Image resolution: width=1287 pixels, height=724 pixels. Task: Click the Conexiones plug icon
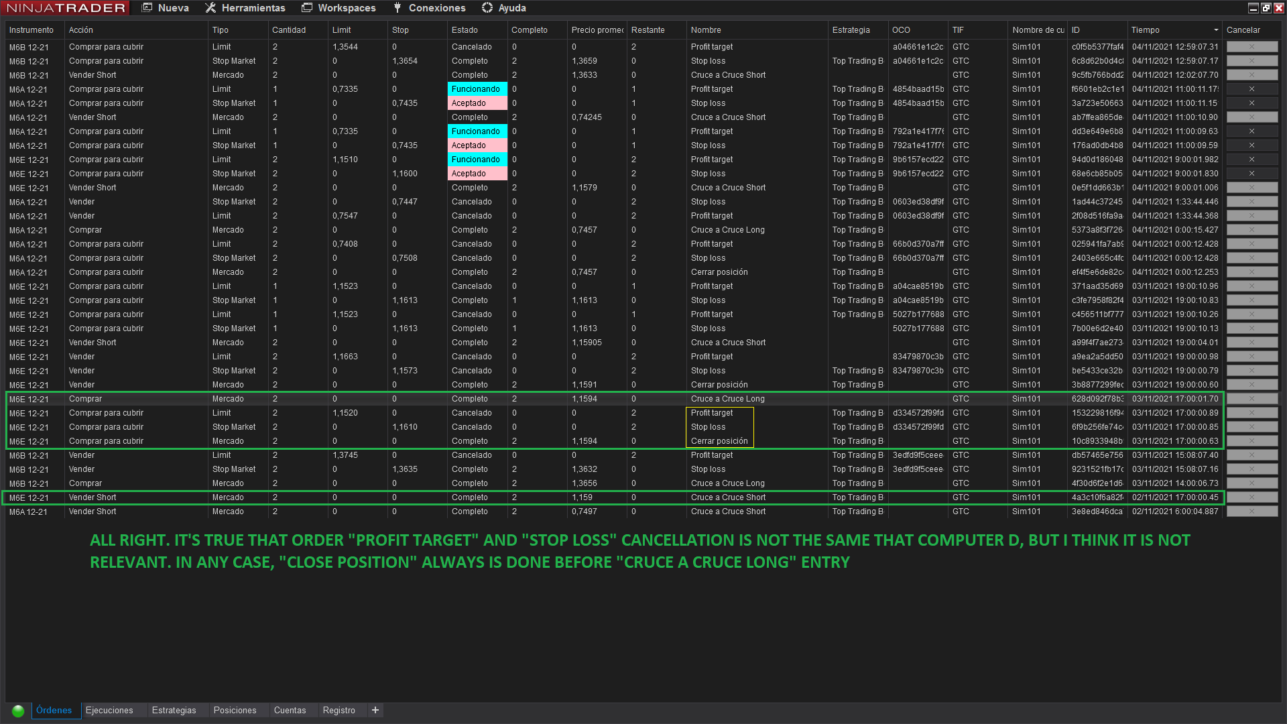point(397,8)
